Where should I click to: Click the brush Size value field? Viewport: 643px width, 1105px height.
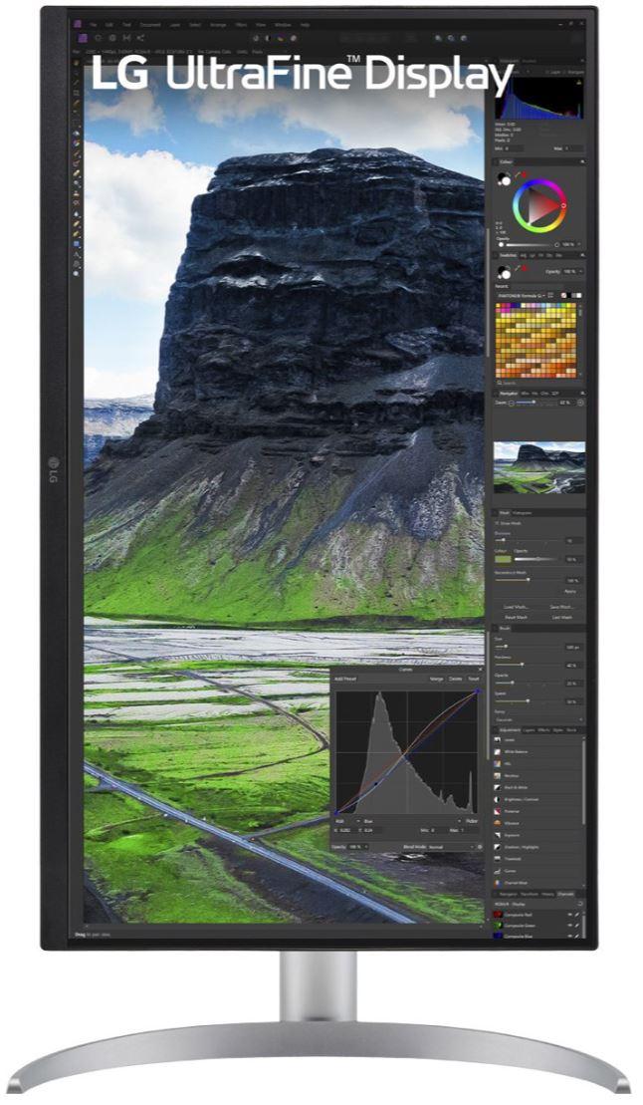tap(573, 647)
